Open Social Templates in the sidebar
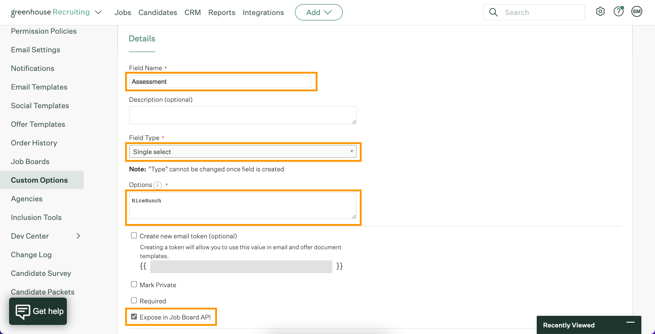Viewport: 655px width, 334px height. (x=40, y=105)
